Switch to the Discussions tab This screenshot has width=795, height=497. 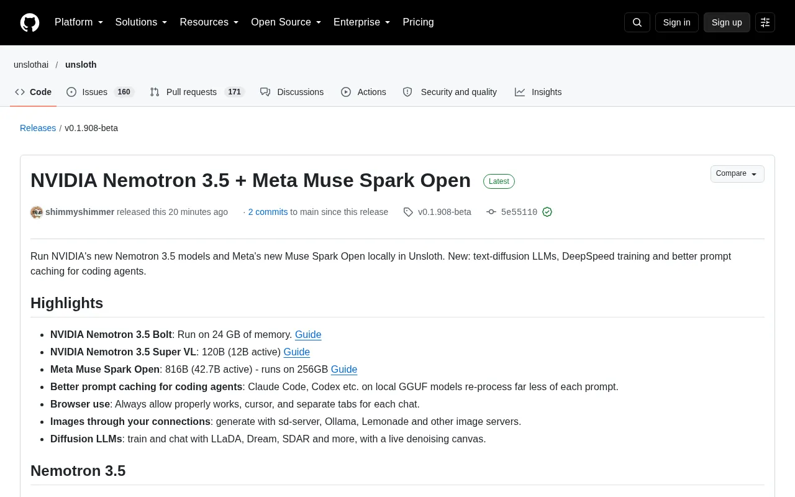pyautogui.click(x=292, y=92)
